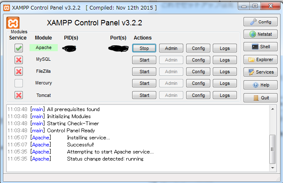Image resolution: width=283 pixels, height=183 pixels.
Task: Open Explorer using the folder icon
Action: (260, 59)
